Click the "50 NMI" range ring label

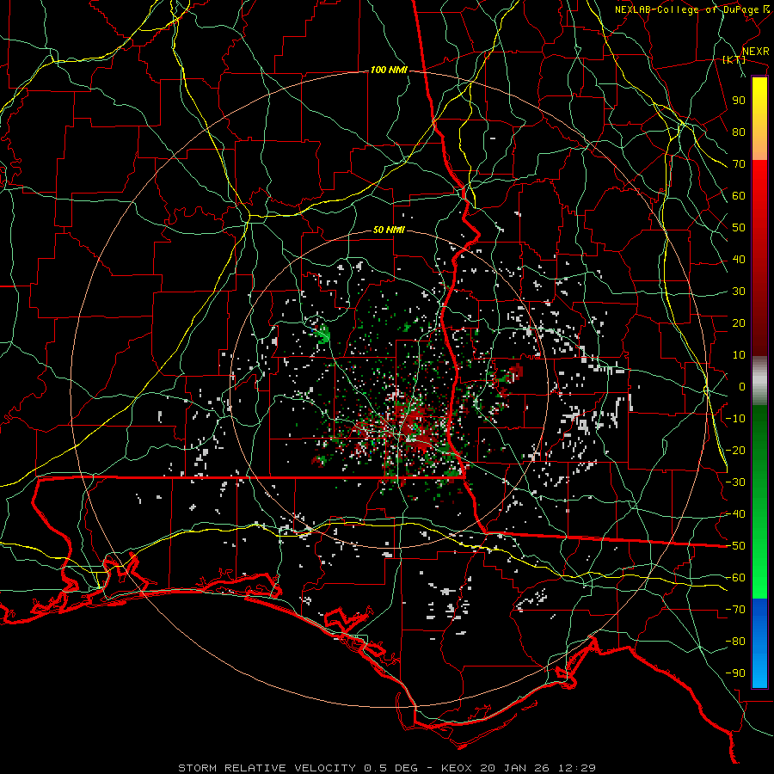[389, 230]
